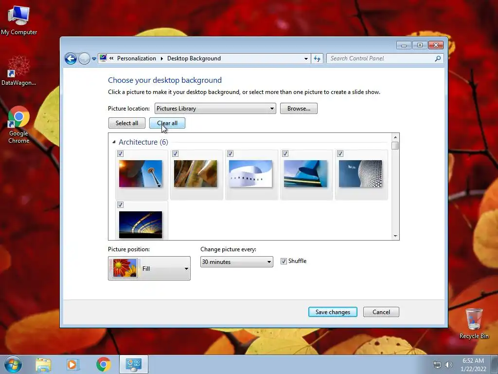Click the Architecture (6) group header

[x=143, y=142]
